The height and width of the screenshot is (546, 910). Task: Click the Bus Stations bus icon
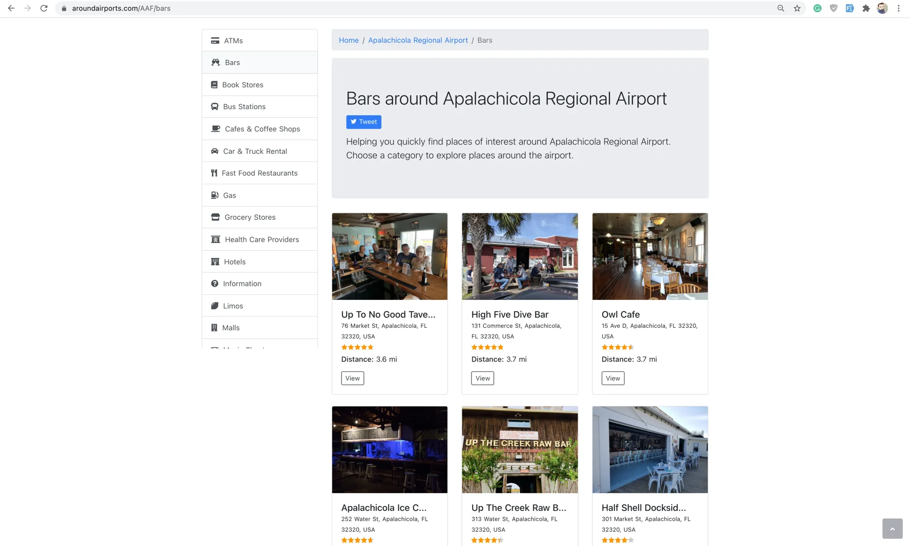[214, 107]
